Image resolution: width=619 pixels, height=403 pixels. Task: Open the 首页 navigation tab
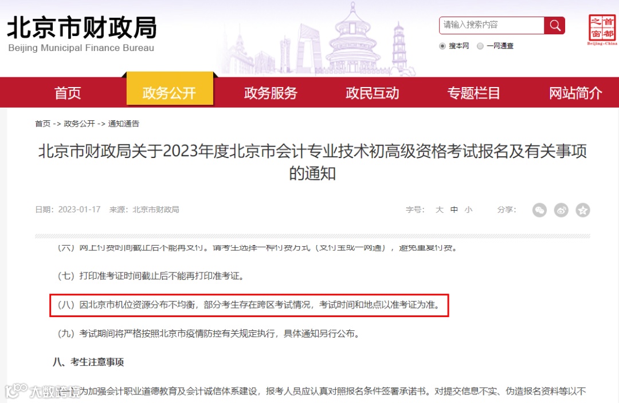[68, 93]
